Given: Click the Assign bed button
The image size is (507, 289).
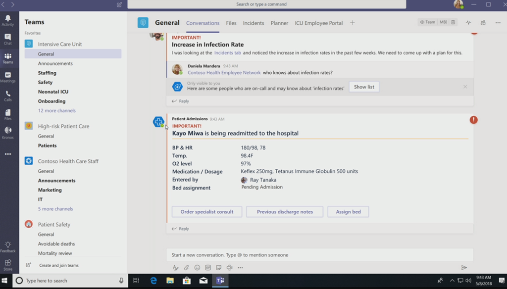Looking at the screenshot, I should point(348,212).
